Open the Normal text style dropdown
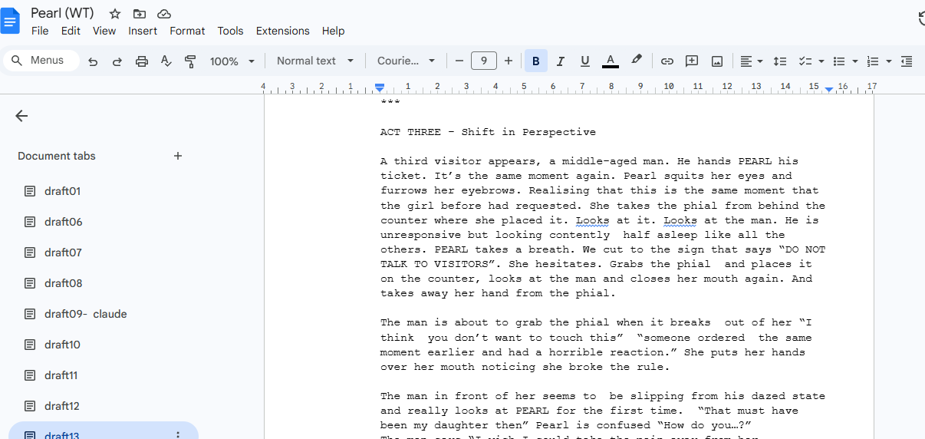 pyautogui.click(x=315, y=61)
